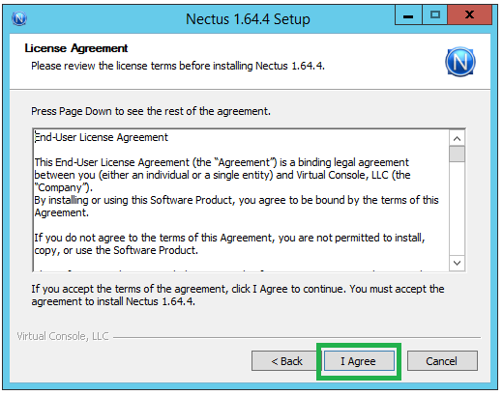Click the 'Nectus 1.64.4 Setup' window title

coord(248,19)
